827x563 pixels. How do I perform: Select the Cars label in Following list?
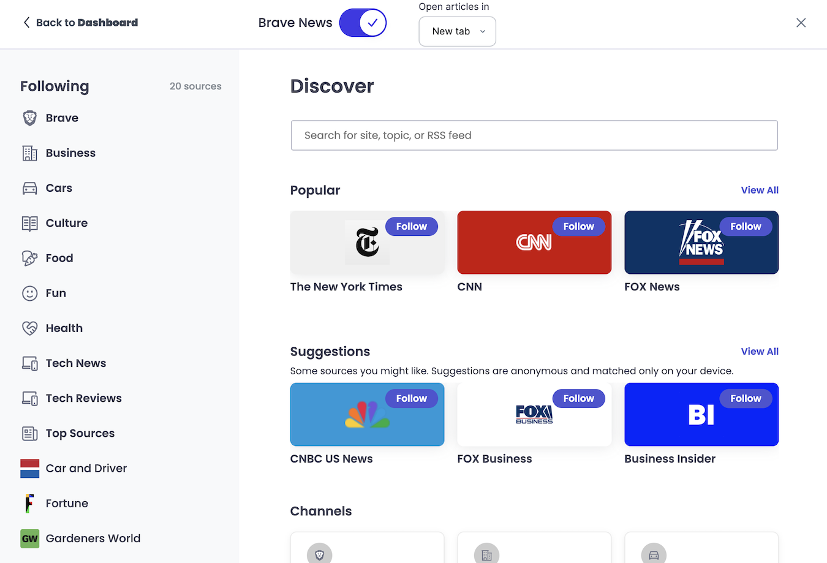[x=59, y=188]
